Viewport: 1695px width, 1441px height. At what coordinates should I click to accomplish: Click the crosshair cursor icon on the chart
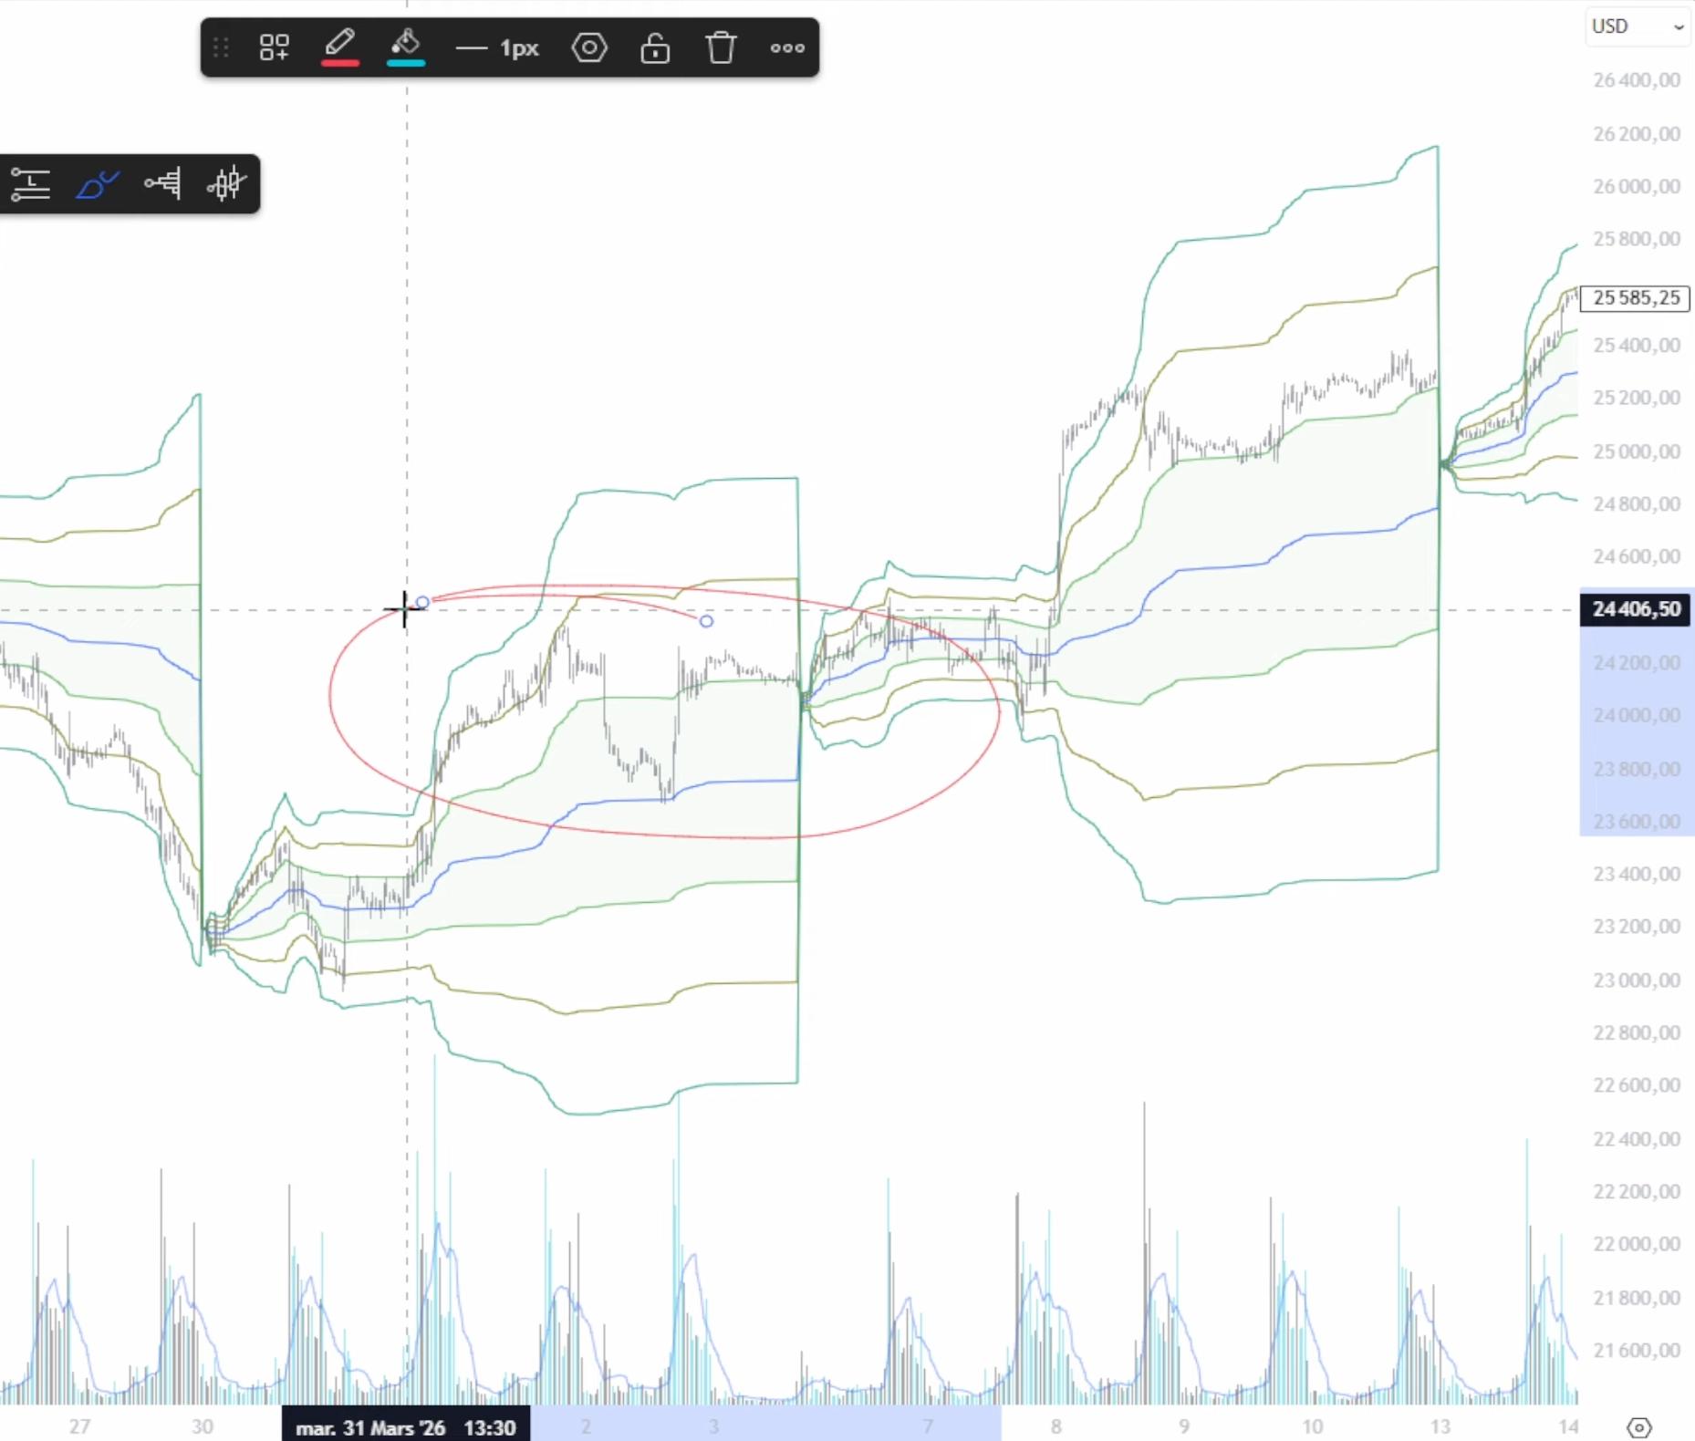tap(404, 607)
